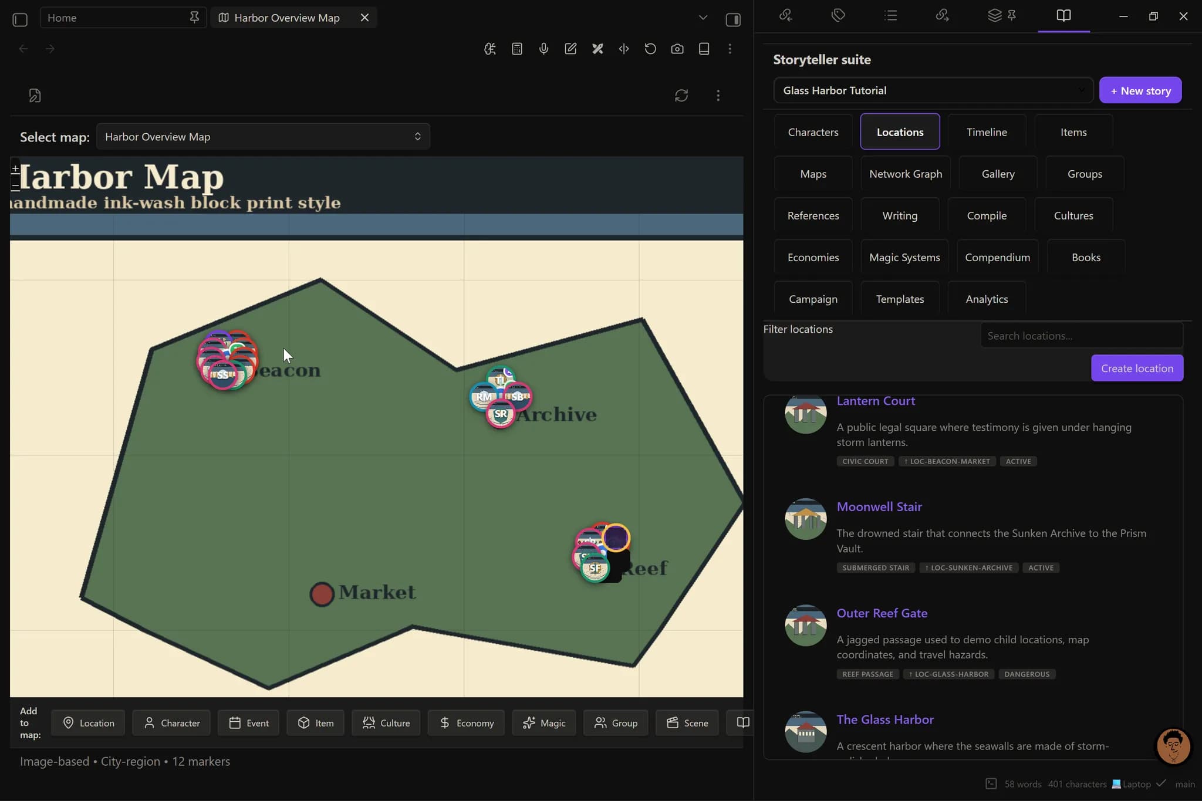Click the SS marker near Beacon
The width and height of the screenshot is (1202, 801).
click(222, 374)
